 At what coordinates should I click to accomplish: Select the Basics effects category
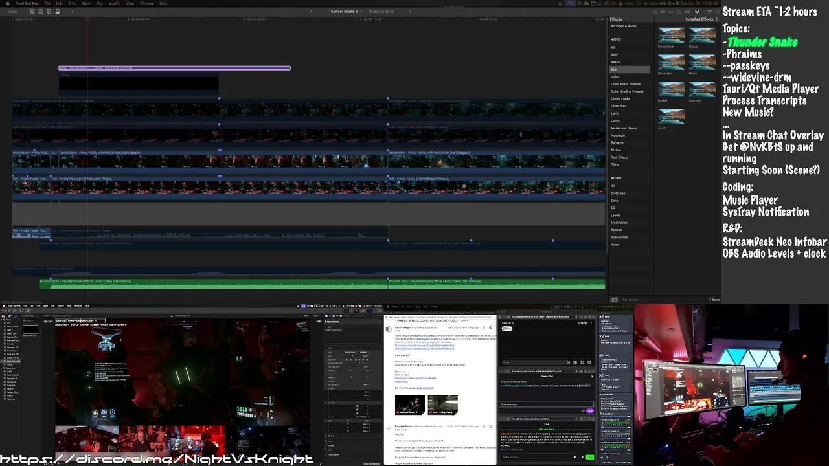pyautogui.click(x=616, y=62)
